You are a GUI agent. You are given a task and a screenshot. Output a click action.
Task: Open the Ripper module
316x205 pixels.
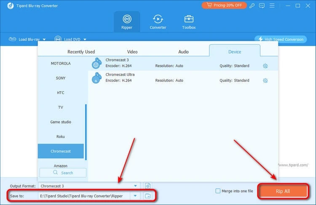127,22
